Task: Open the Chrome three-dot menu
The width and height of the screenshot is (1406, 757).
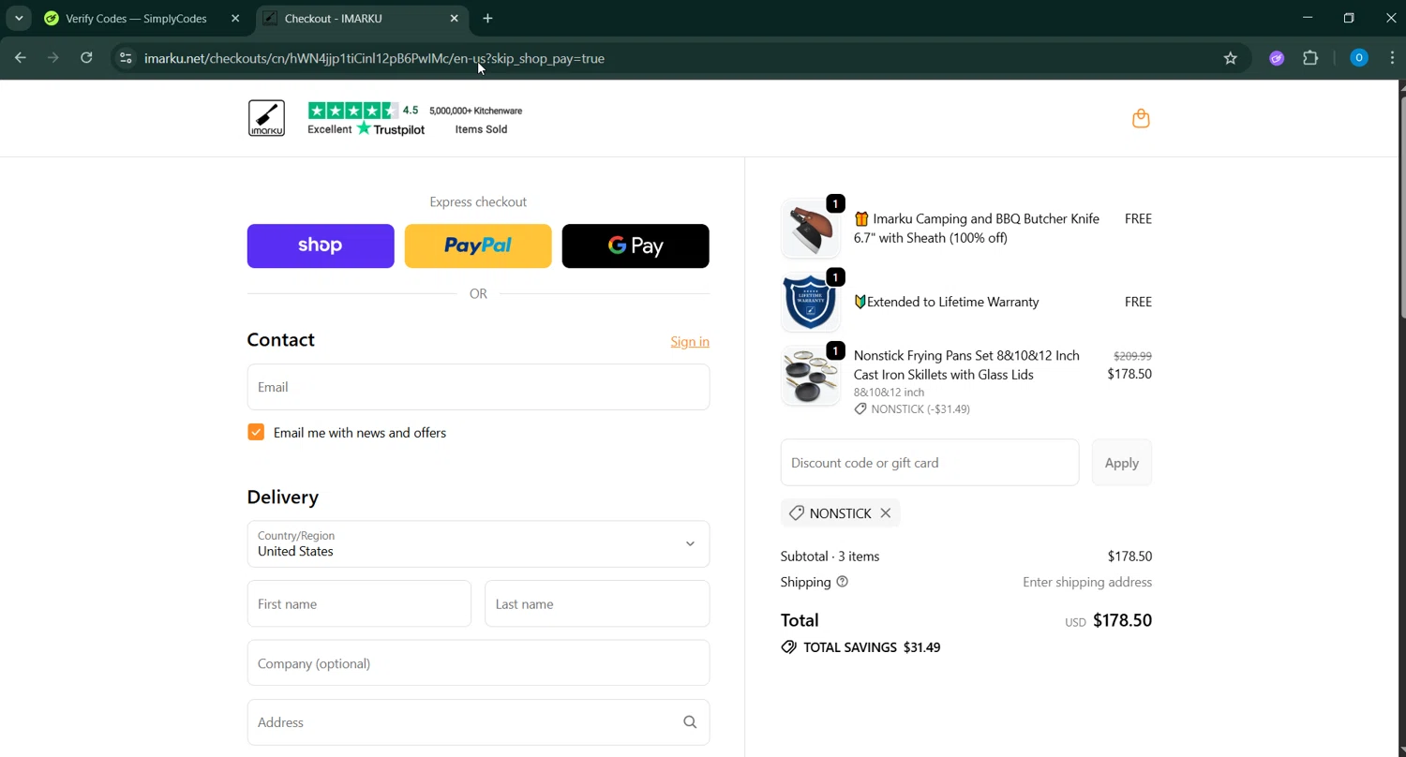Action: pos(1392,58)
